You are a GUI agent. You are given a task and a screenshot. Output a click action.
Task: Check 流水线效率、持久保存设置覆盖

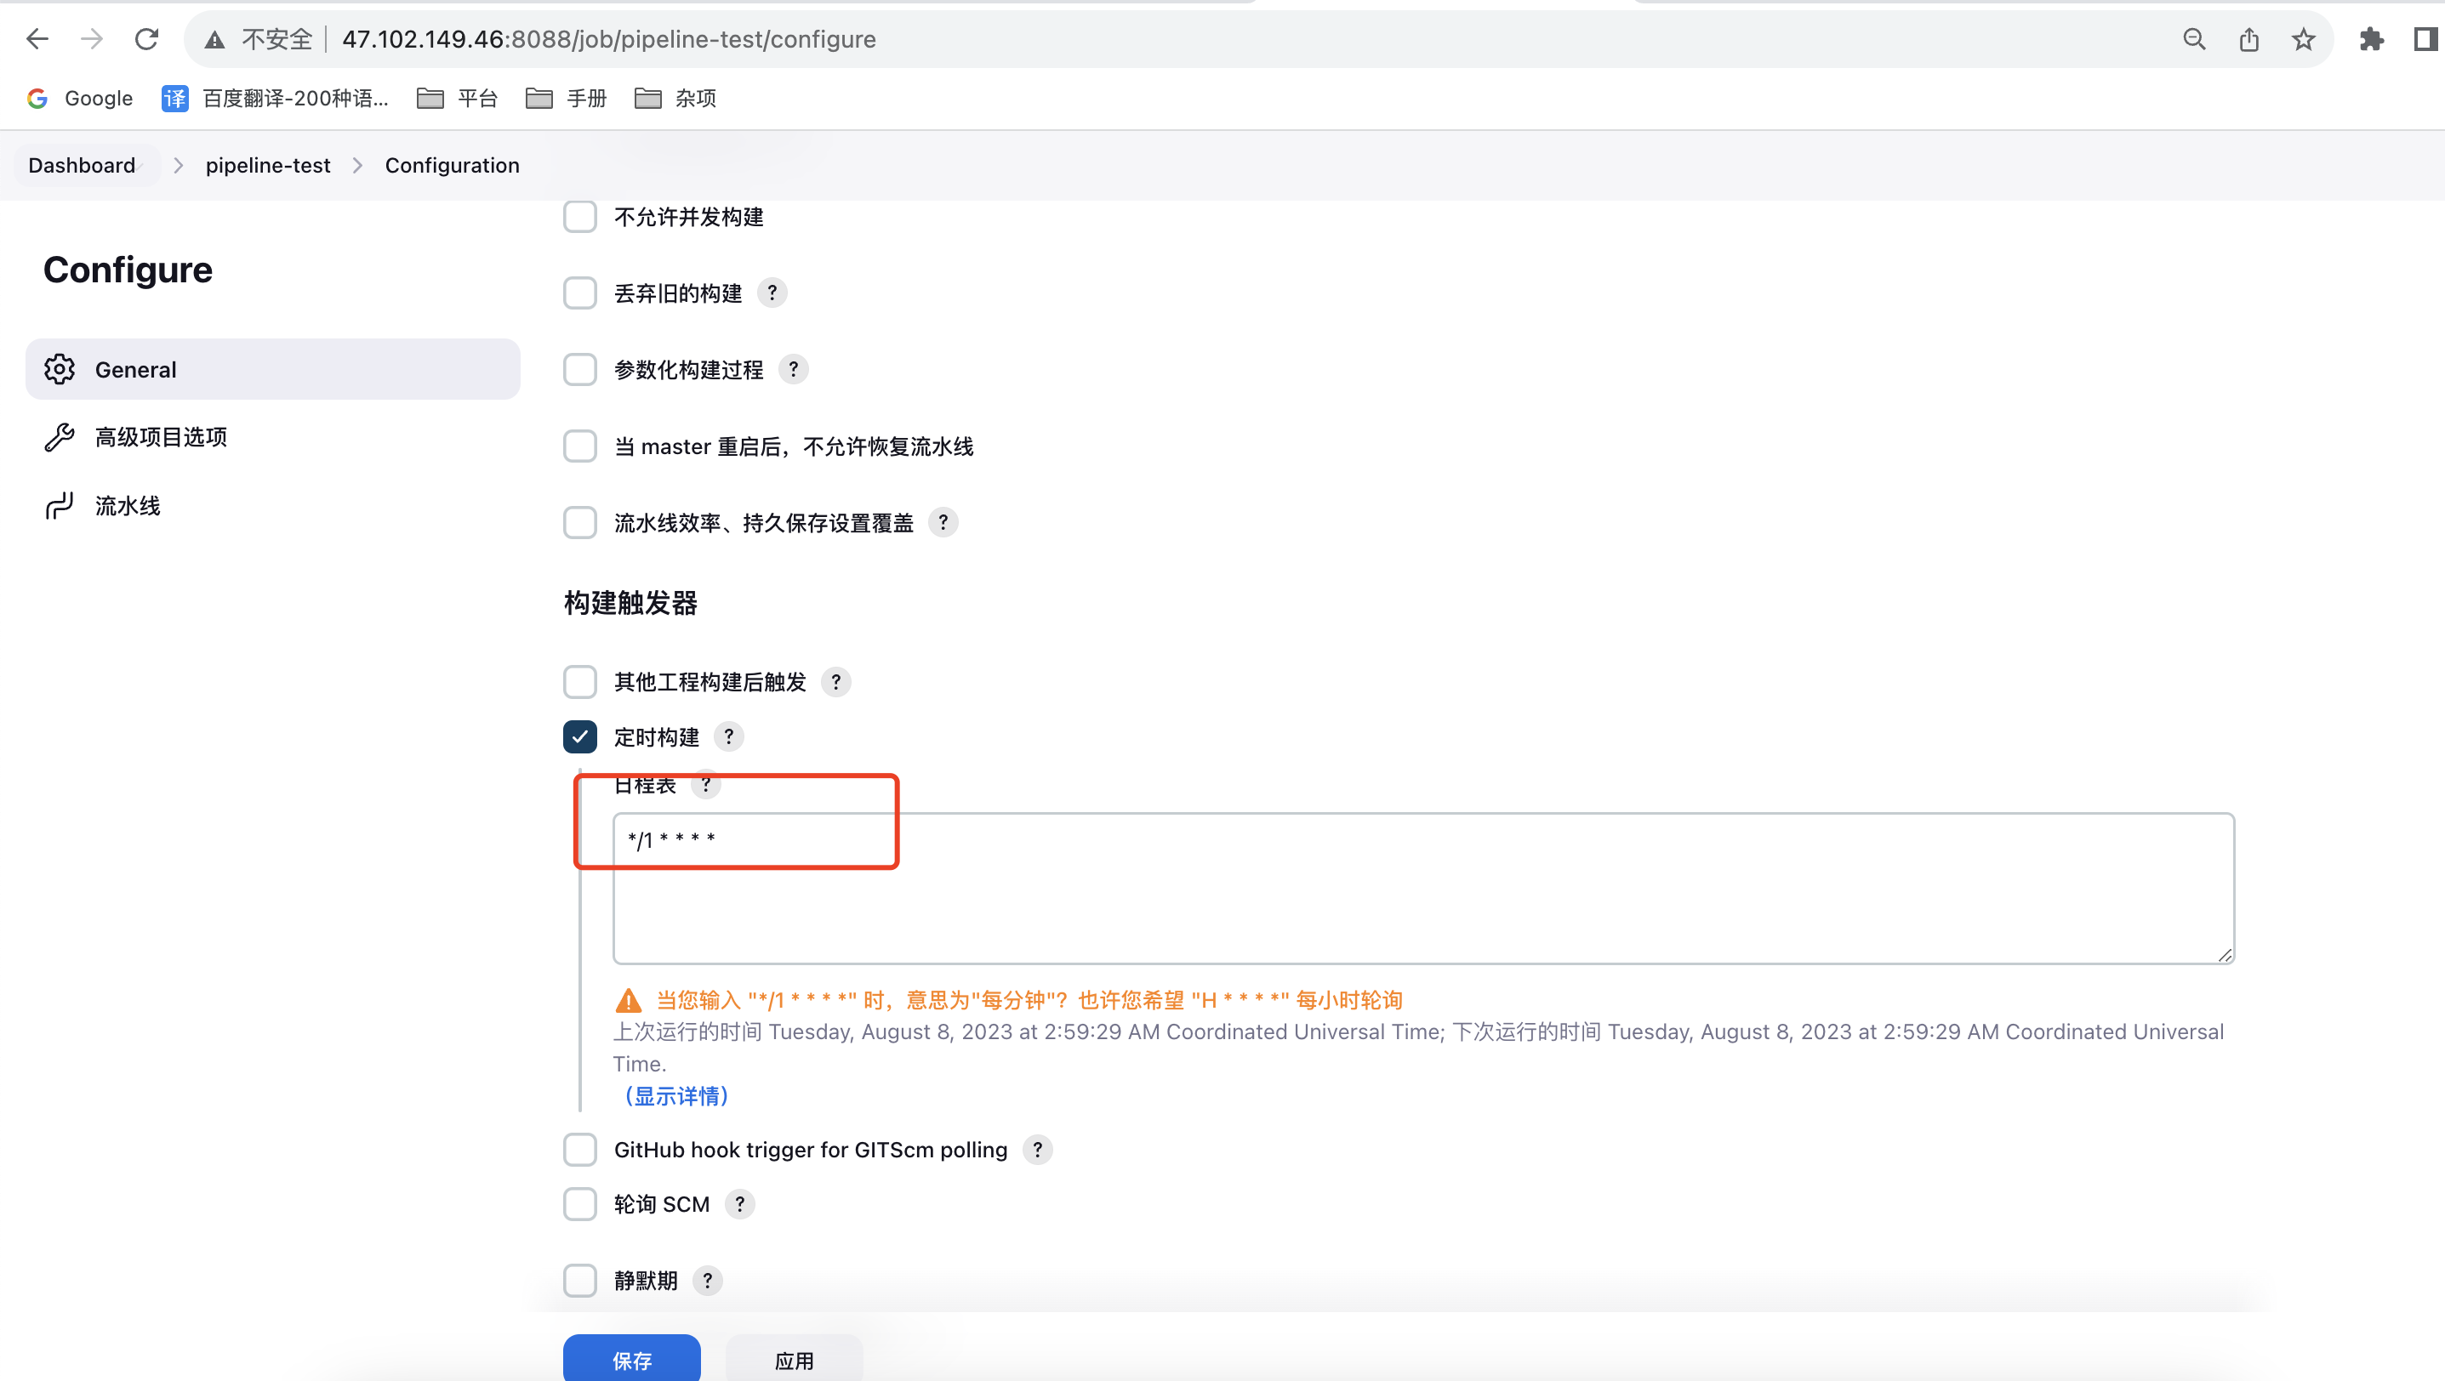tap(580, 523)
